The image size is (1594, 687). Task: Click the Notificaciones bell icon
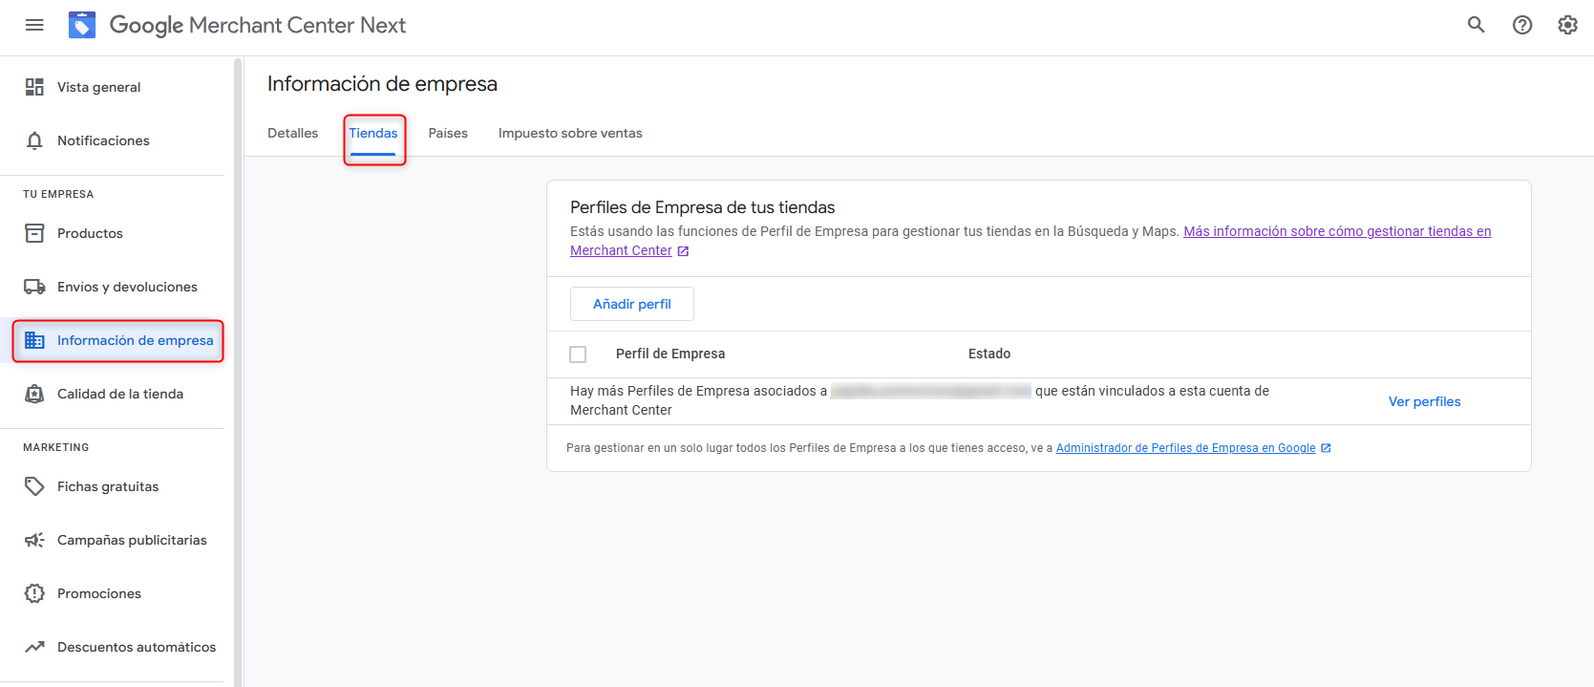pyautogui.click(x=34, y=140)
